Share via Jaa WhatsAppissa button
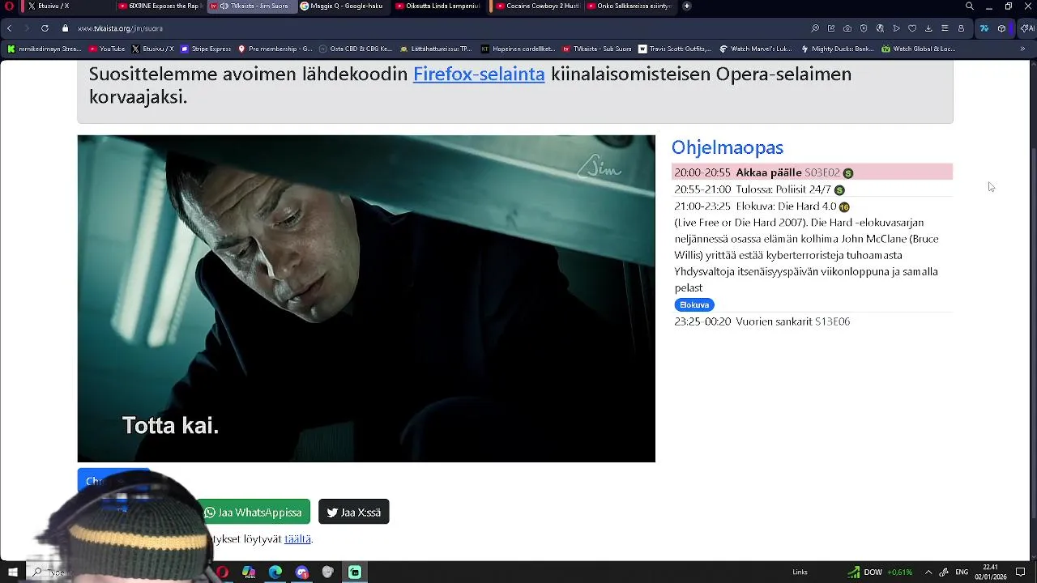This screenshot has height=583, width=1037. (x=255, y=512)
